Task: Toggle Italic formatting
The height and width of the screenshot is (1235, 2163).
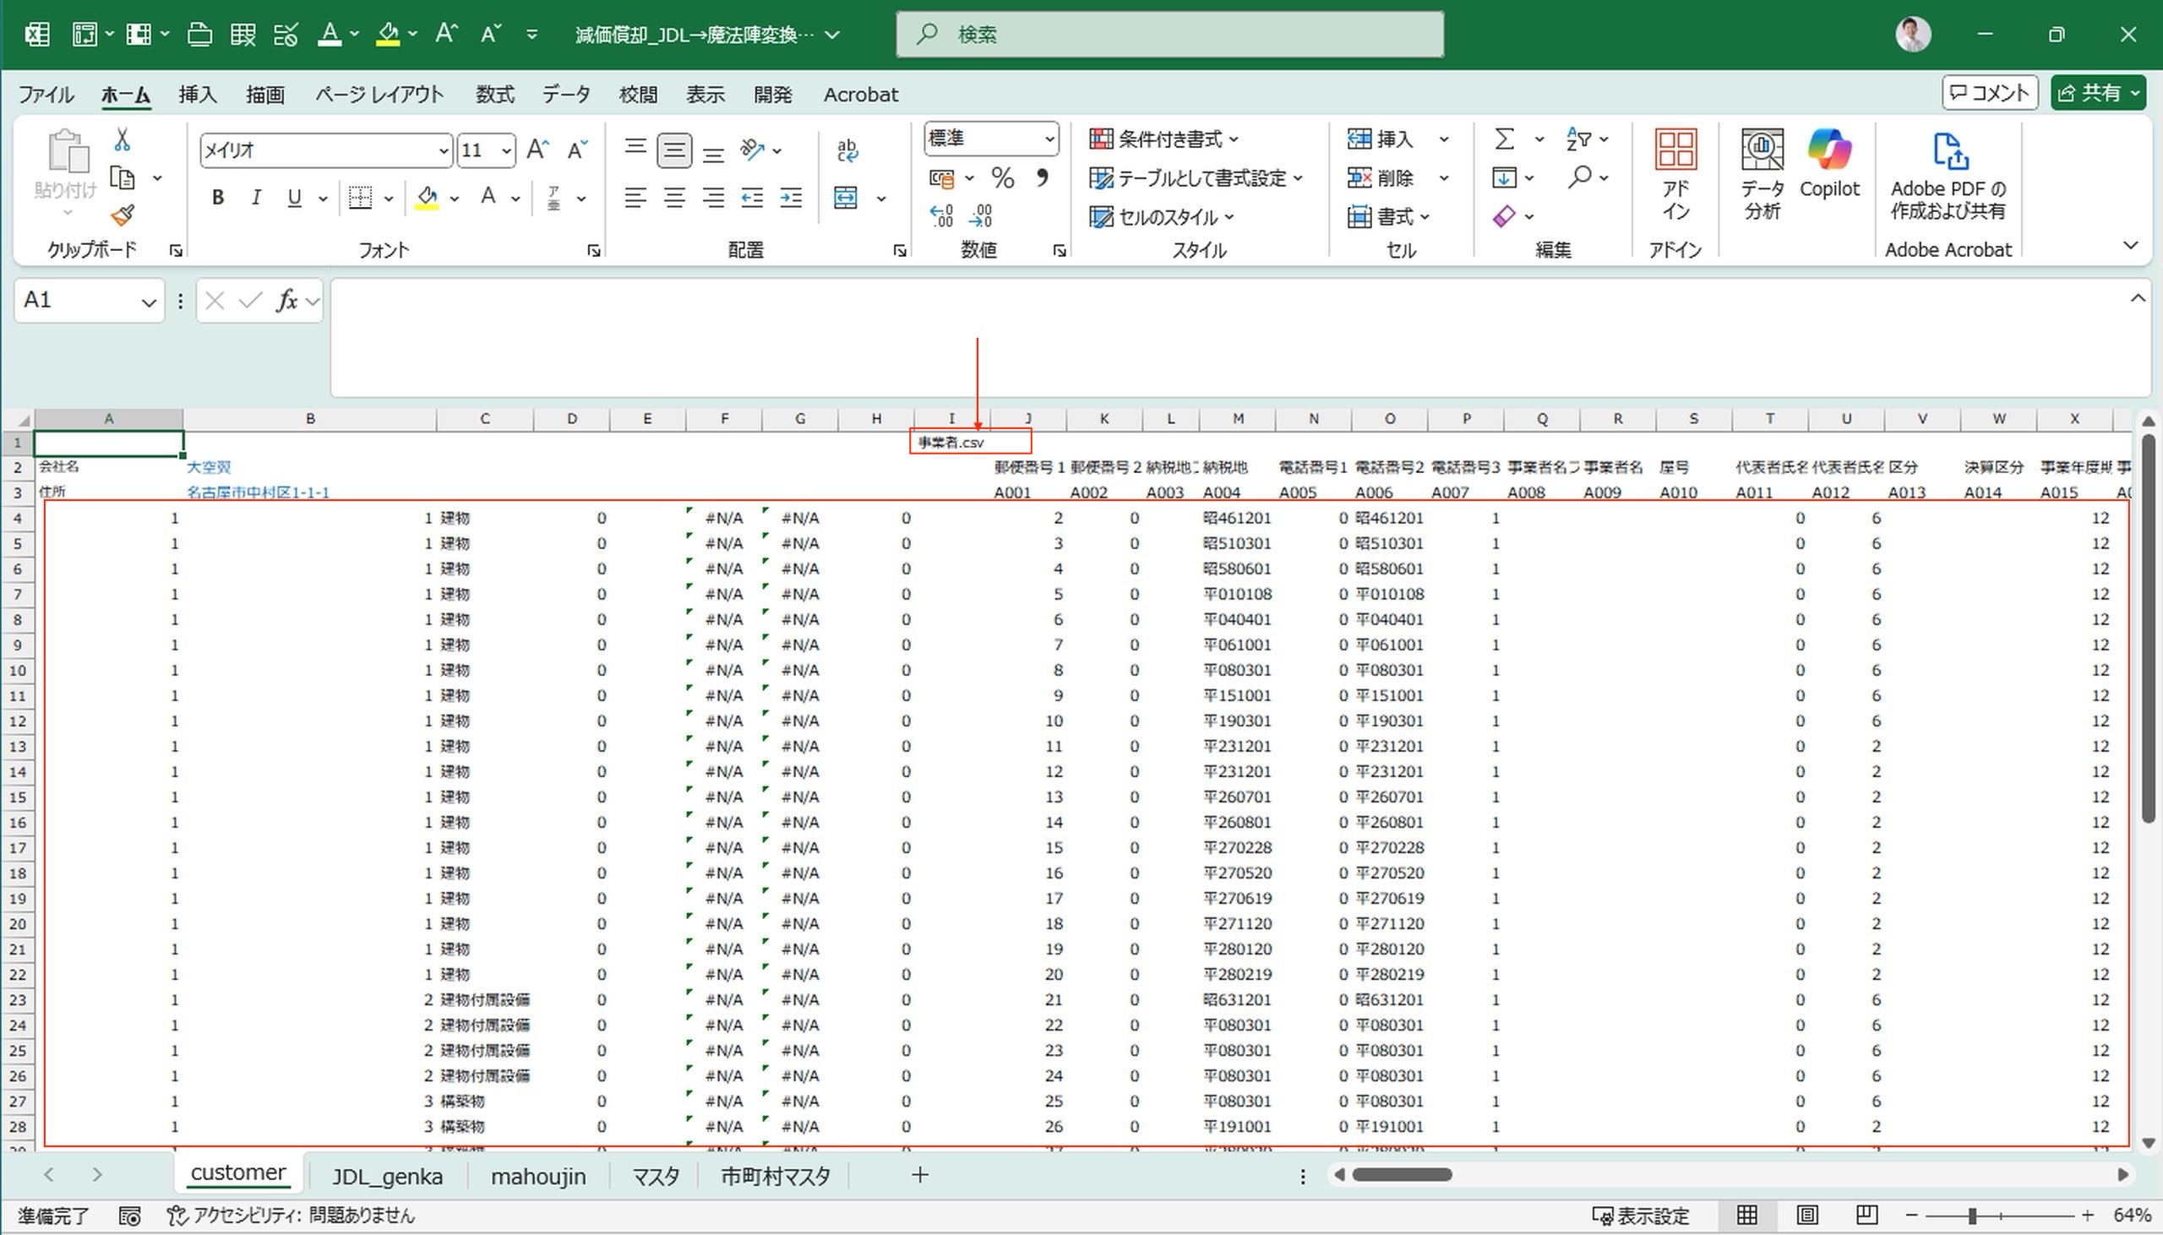Action: pos(256,198)
